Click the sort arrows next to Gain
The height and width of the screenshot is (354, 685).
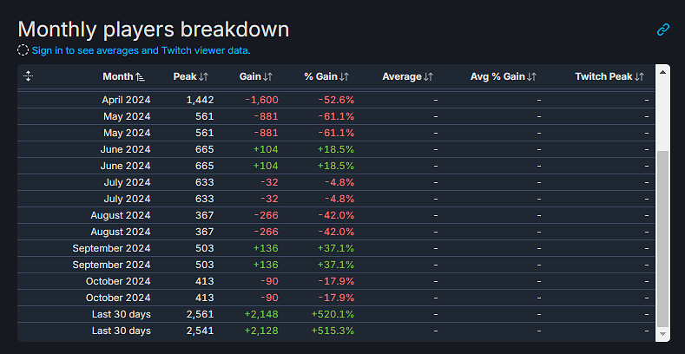click(267, 76)
